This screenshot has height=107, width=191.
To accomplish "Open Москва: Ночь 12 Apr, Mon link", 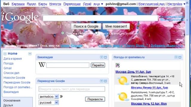I will point(149,104).
